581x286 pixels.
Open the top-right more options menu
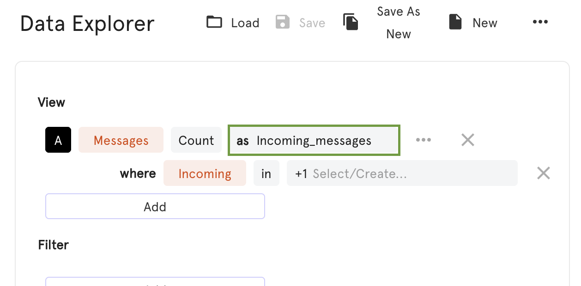point(540,22)
